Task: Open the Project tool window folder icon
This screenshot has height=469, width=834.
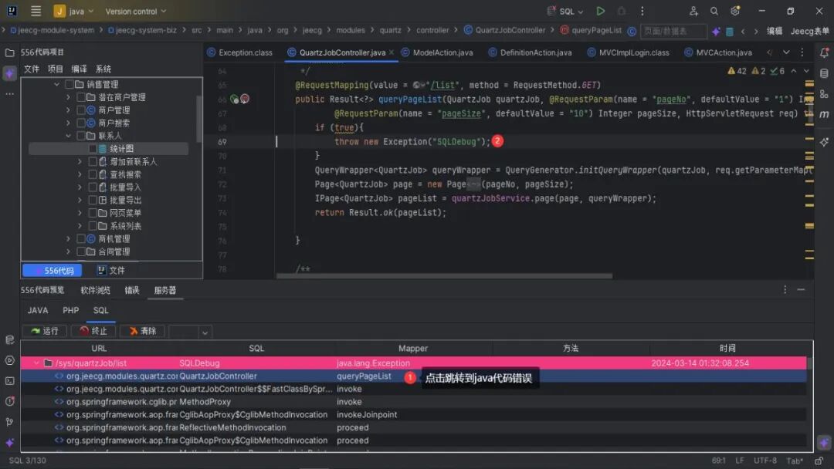Action: [9, 52]
